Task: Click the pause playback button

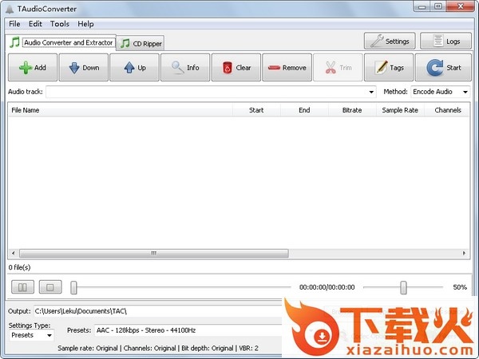Action: [22, 287]
